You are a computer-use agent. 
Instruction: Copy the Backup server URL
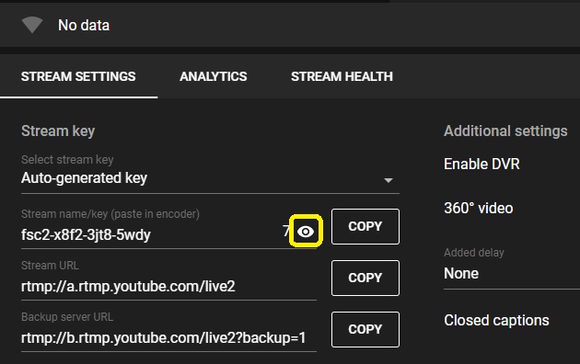coord(365,330)
